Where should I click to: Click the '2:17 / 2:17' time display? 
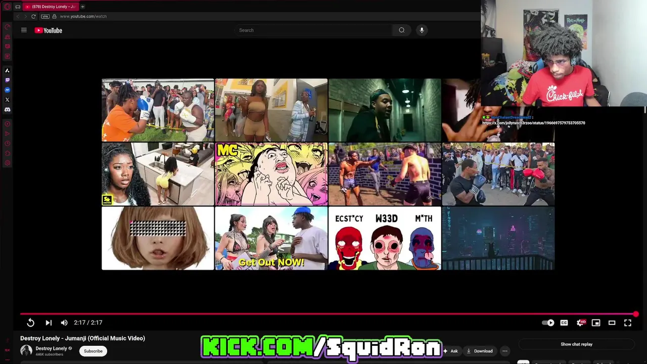click(x=88, y=323)
